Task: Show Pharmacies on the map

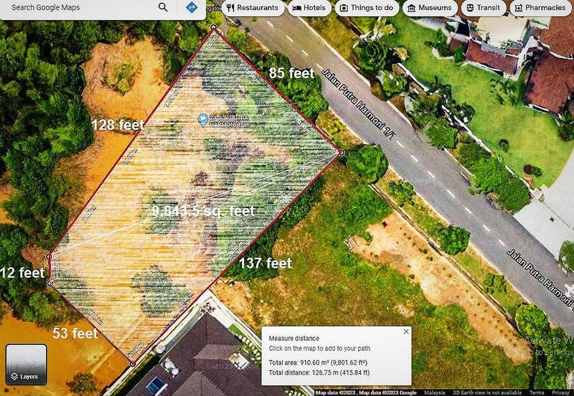Action: pos(538,8)
